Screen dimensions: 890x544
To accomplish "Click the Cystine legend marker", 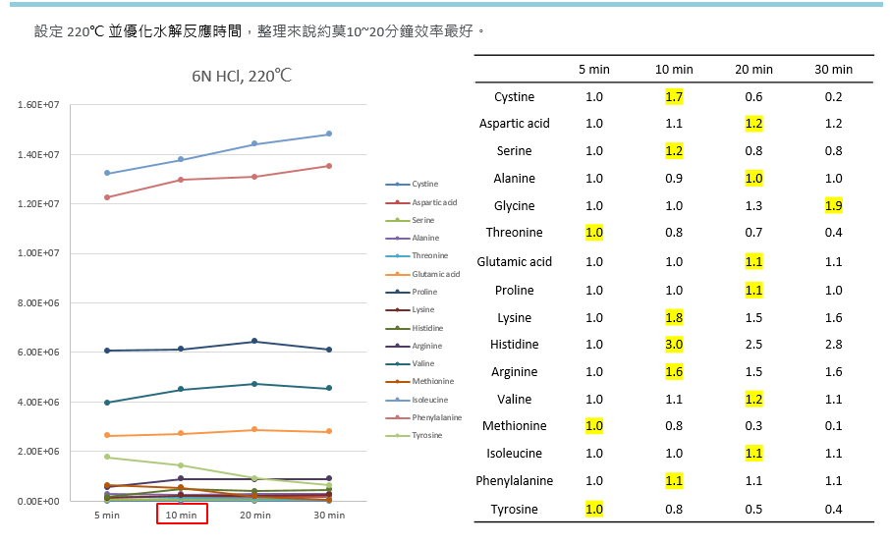I will click(x=397, y=185).
